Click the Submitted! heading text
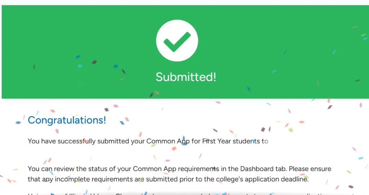369x195 pixels. click(x=186, y=77)
